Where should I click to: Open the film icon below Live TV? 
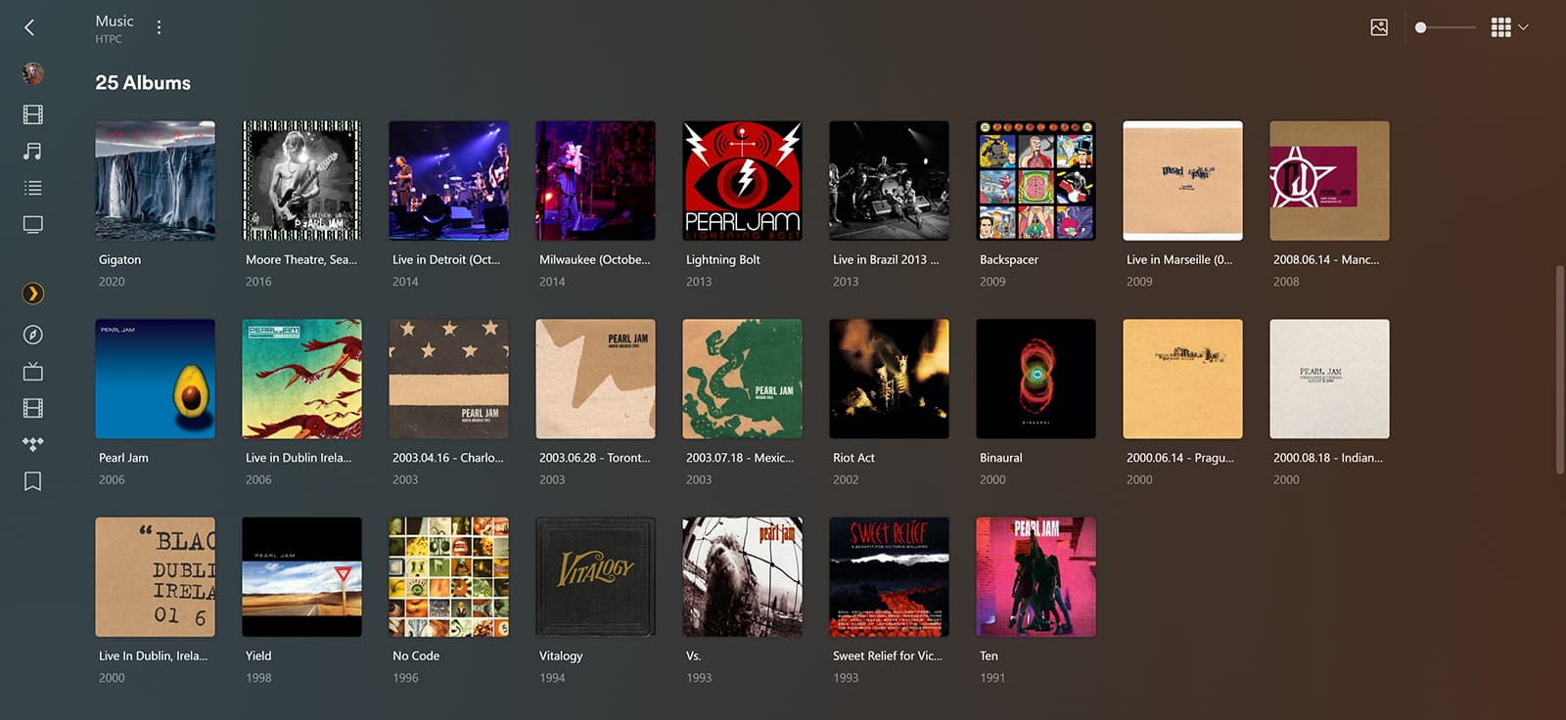click(x=32, y=408)
